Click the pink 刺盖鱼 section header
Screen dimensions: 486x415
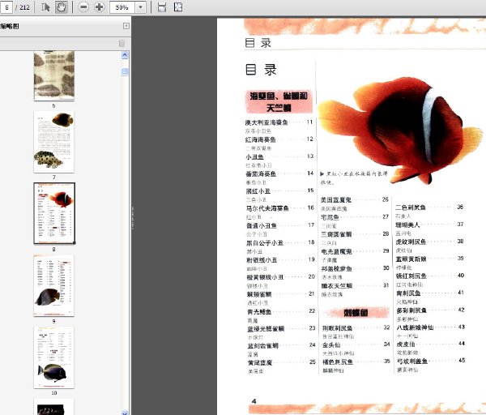tap(356, 313)
